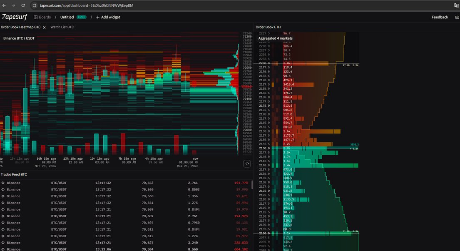
Task: Click the 604,182 trade value
Action: pos(241,249)
